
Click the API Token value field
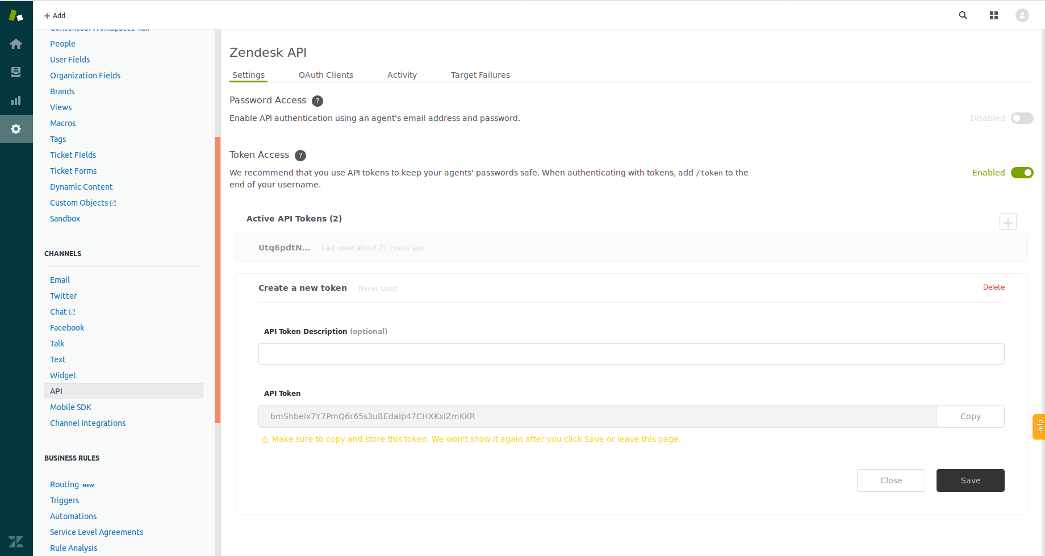597,416
